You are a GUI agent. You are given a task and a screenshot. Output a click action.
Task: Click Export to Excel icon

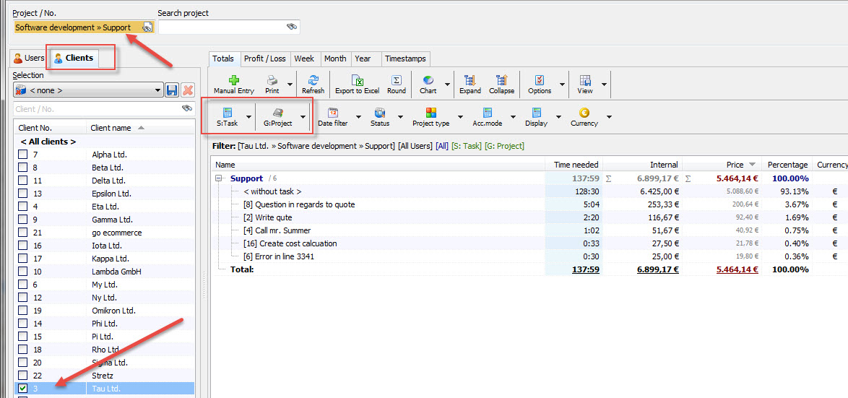(357, 81)
